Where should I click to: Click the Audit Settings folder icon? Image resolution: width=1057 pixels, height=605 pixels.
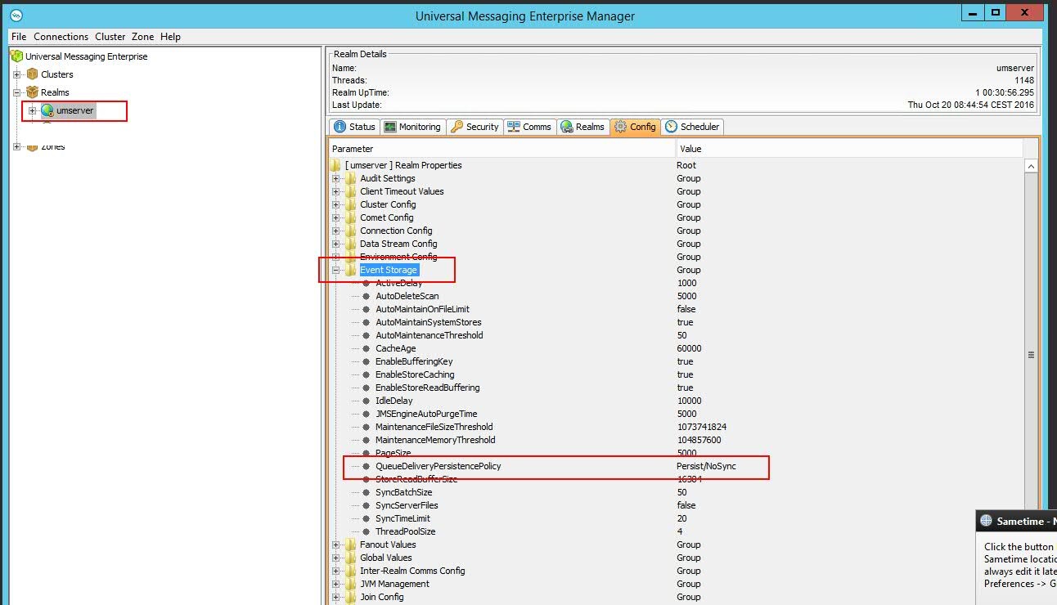click(351, 178)
